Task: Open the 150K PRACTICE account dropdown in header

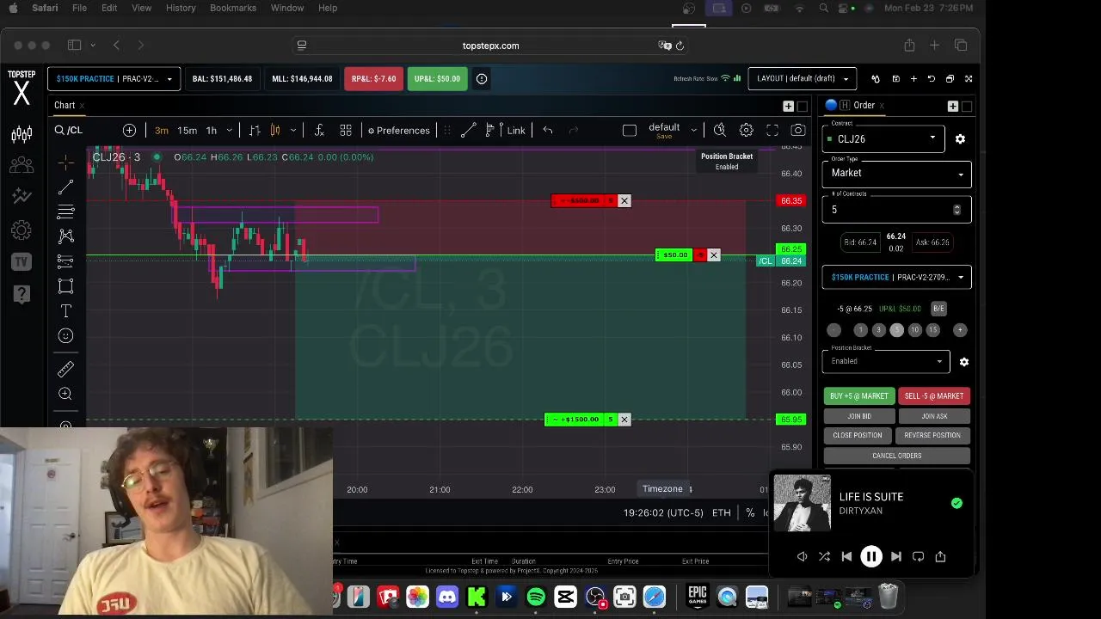Action: coord(114,78)
